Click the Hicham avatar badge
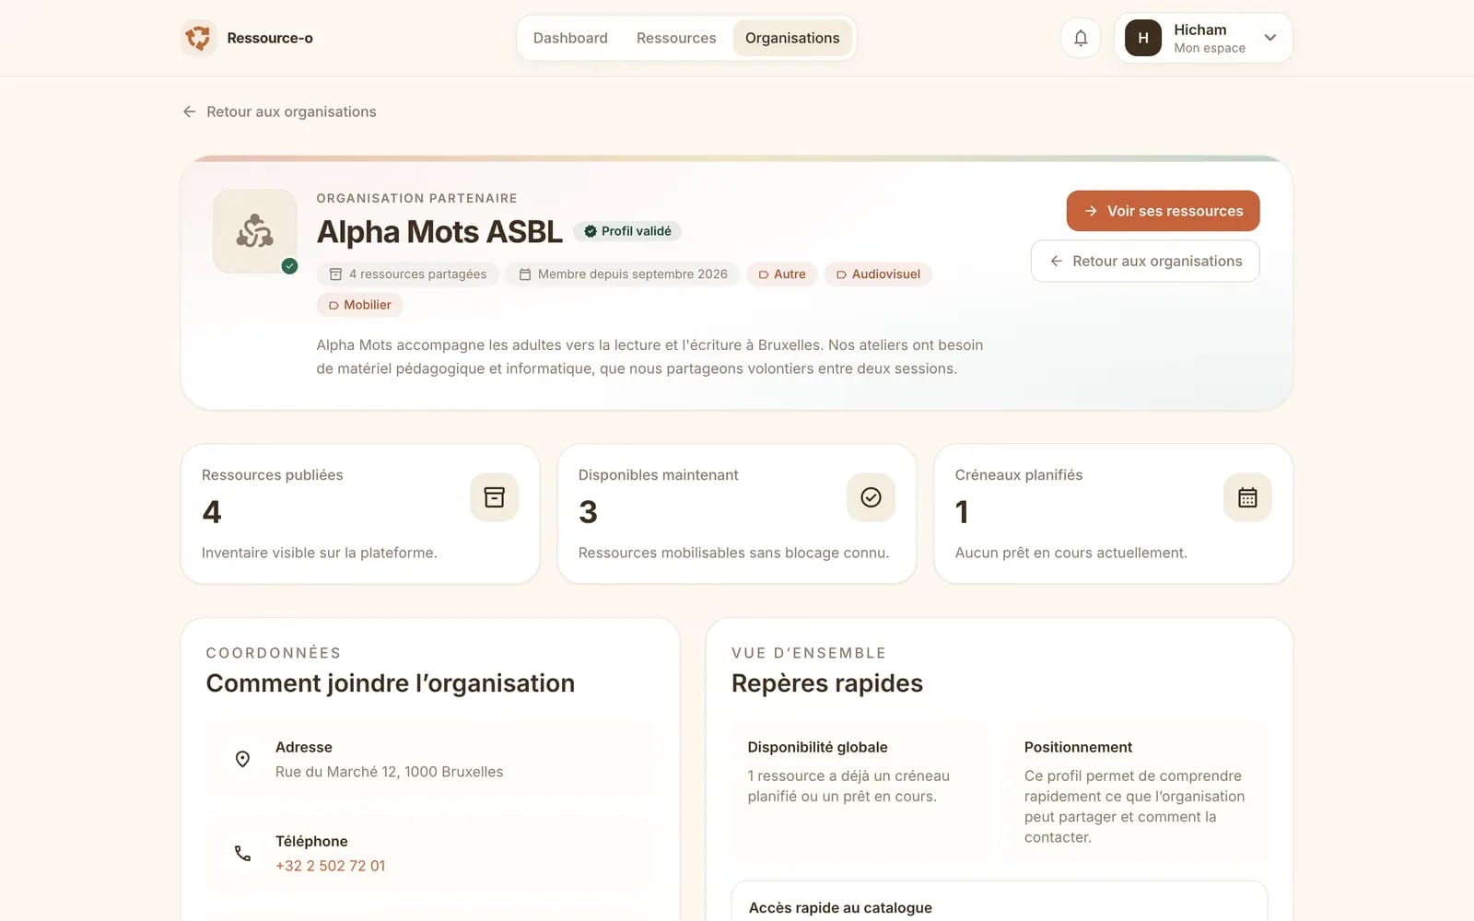Image resolution: width=1474 pixels, height=921 pixels. (1143, 38)
